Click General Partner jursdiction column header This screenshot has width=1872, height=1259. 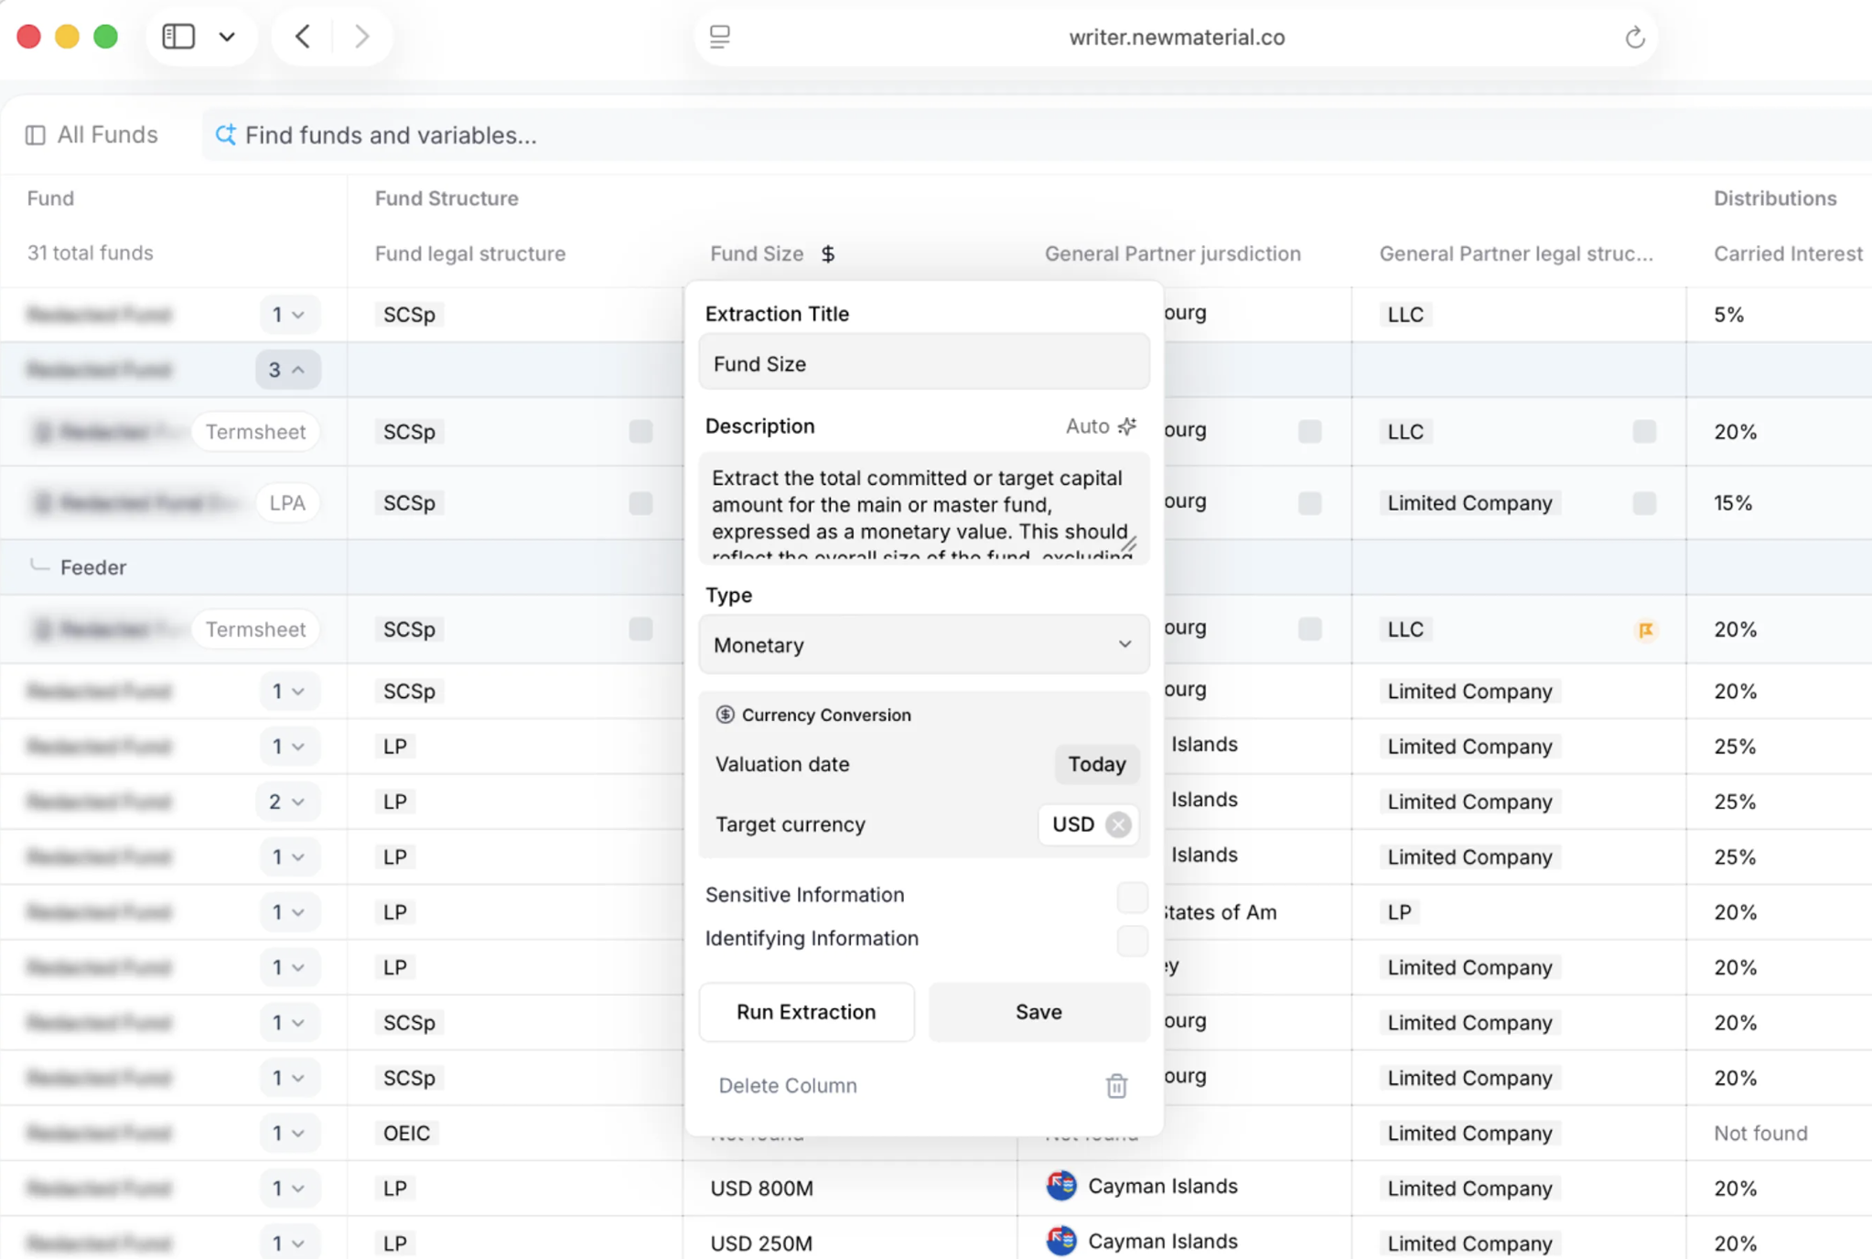(x=1172, y=253)
